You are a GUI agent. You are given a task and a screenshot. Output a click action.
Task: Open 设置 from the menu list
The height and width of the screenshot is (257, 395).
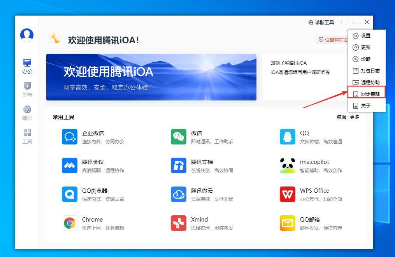pyautogui.click(x=366, y=35)
